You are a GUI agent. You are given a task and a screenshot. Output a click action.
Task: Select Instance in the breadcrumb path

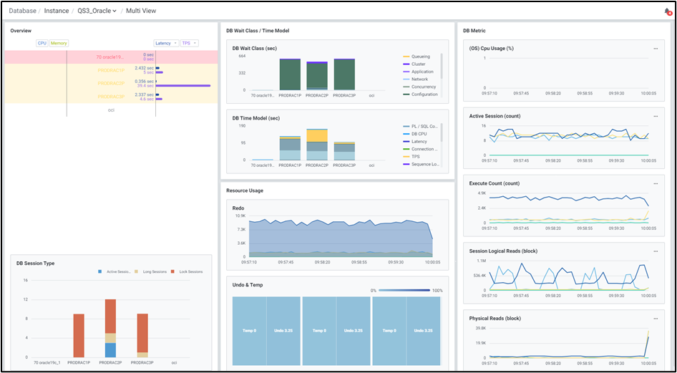[x=57, y=11]
